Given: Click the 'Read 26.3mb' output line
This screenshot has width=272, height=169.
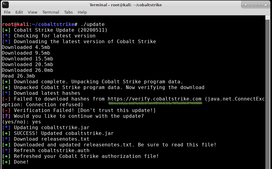Looking at the screenshot, I should pos(18,76).
